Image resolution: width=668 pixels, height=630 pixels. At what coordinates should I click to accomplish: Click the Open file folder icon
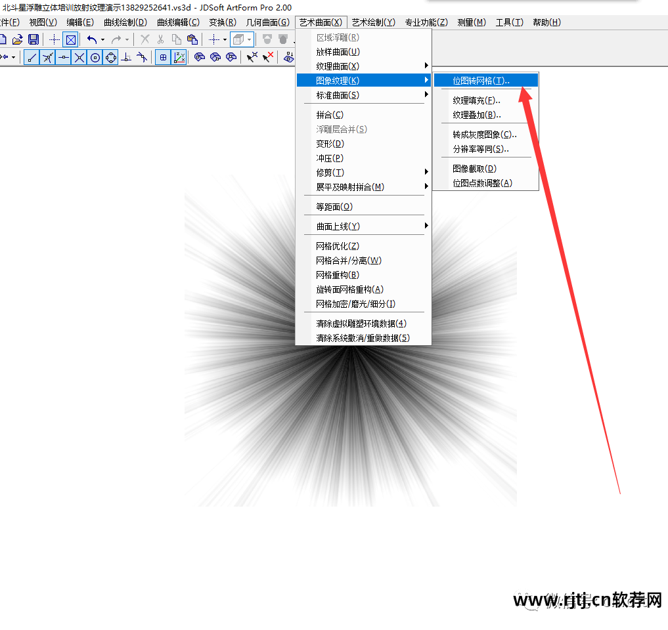[18, 40]
